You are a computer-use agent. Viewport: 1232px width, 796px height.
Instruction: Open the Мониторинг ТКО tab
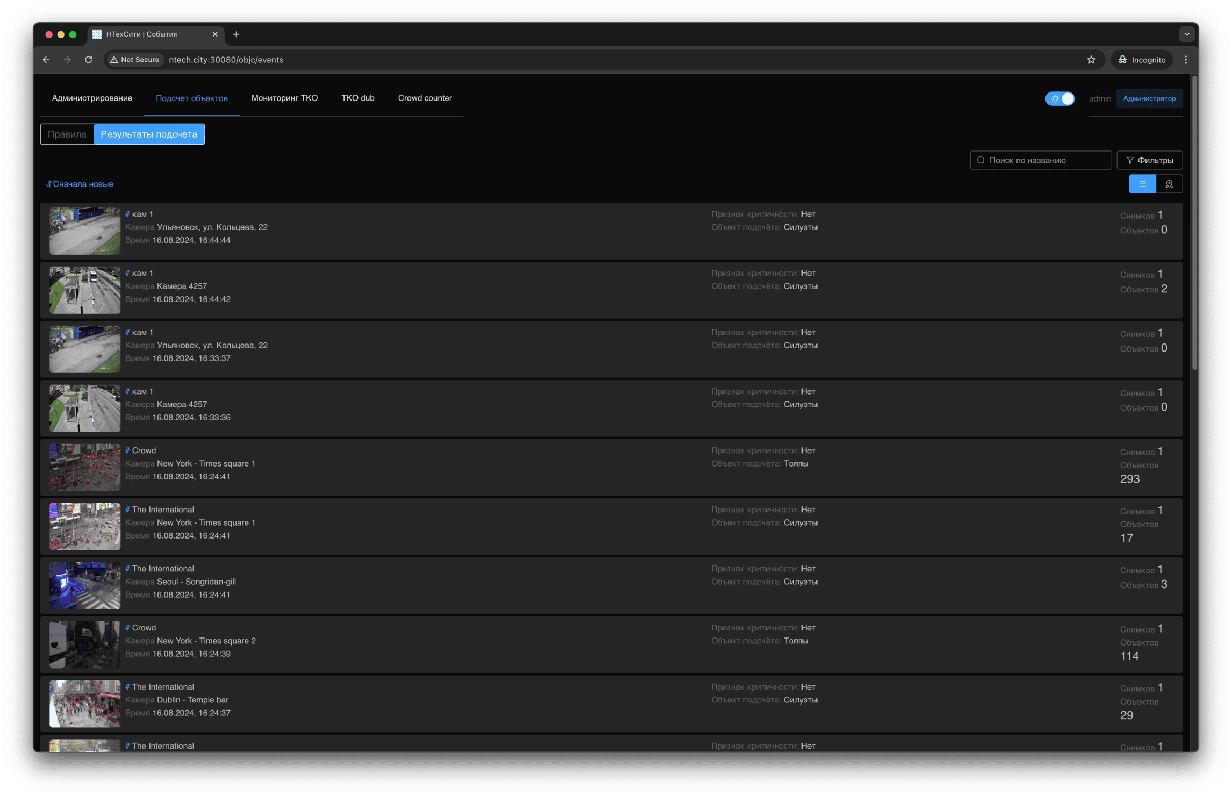click(284, 98)
